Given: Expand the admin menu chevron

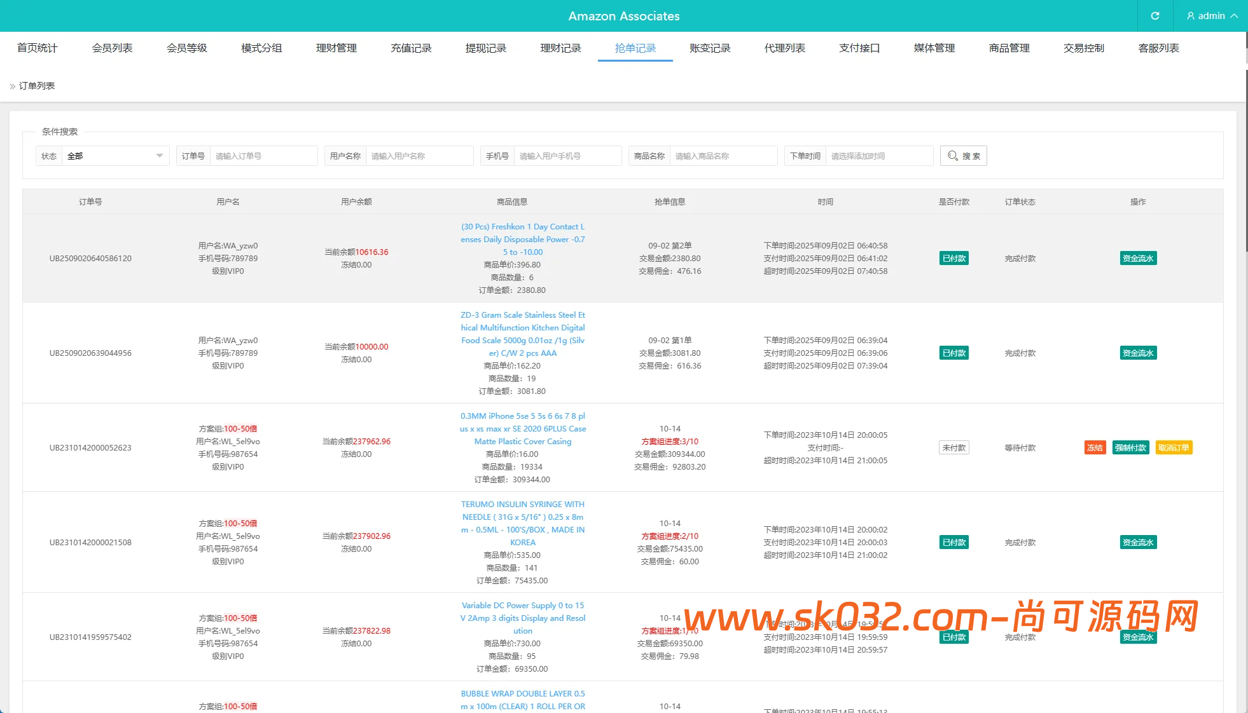Looking at the screenshot, I should coord(1234,16).
